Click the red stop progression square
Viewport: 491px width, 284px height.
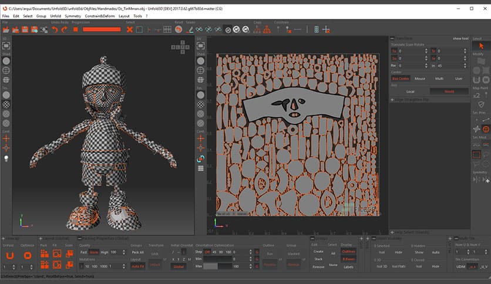(75, 29)
